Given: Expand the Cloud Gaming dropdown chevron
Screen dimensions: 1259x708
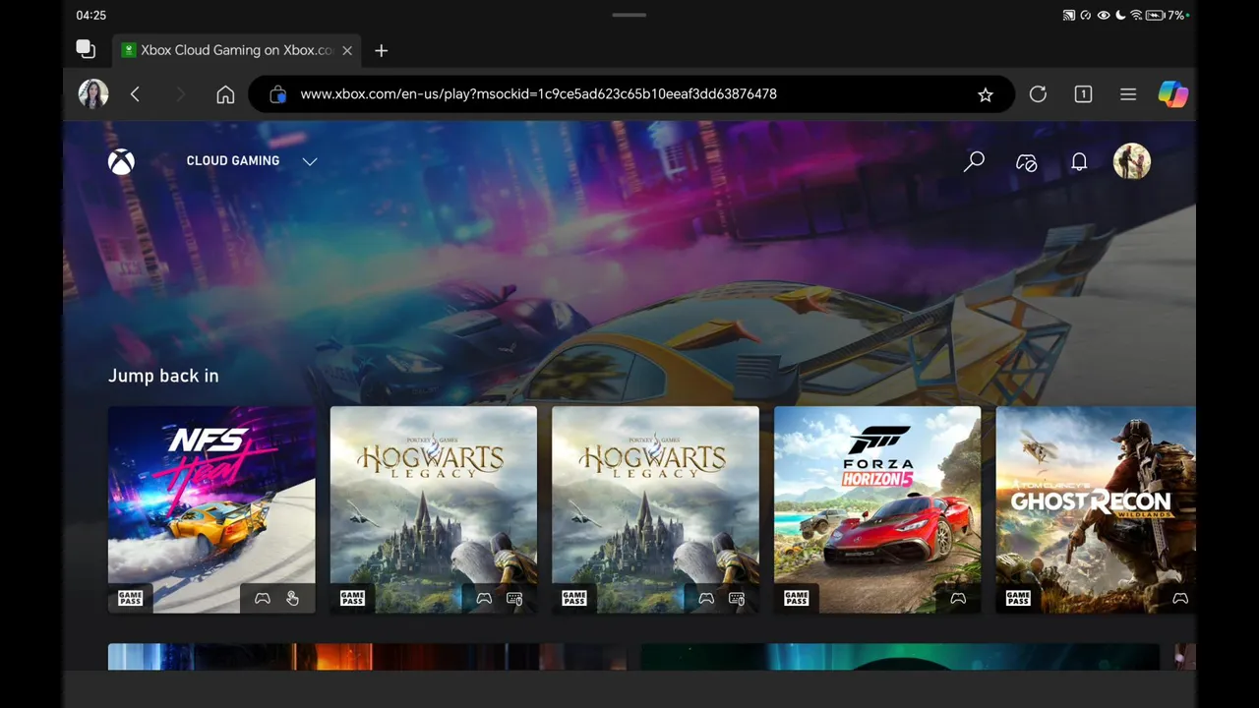Looking at the screenshot, I should click(310, 161).
